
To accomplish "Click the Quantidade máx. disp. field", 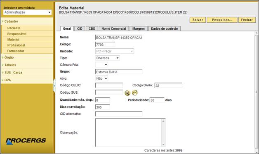I will [x=103, y=100].
